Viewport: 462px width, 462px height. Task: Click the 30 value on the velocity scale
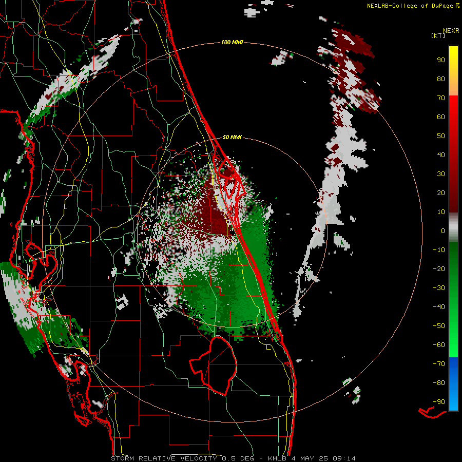(441, 174)
